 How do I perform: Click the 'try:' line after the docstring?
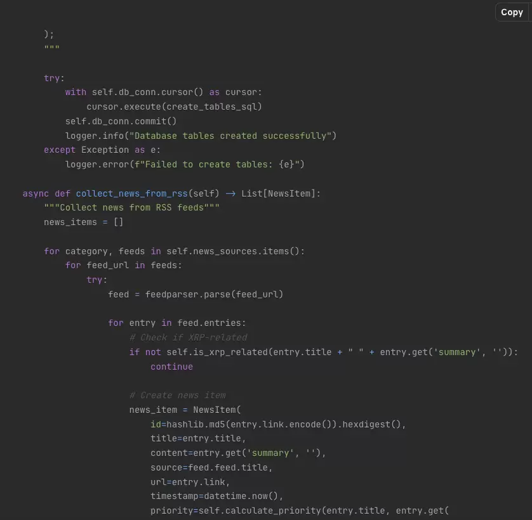point(54,78)
